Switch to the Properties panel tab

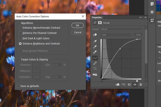97,17
